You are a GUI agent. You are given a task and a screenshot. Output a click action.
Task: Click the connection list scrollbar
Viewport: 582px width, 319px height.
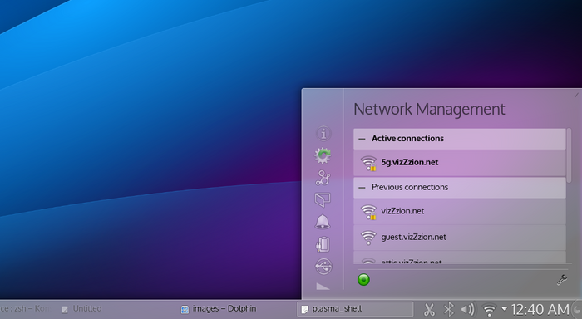tap(569, 156)
